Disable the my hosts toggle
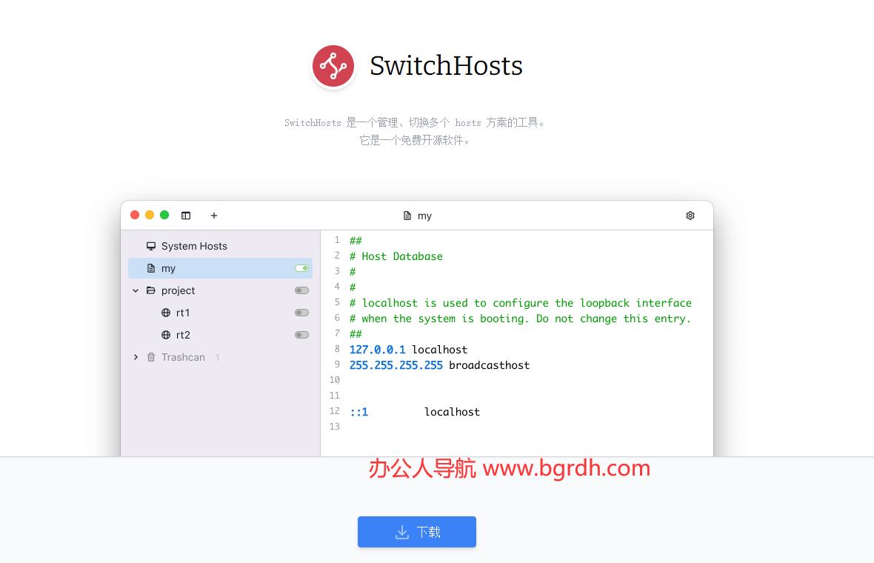Screen dimensions: 874x563 tap(301, 268)
